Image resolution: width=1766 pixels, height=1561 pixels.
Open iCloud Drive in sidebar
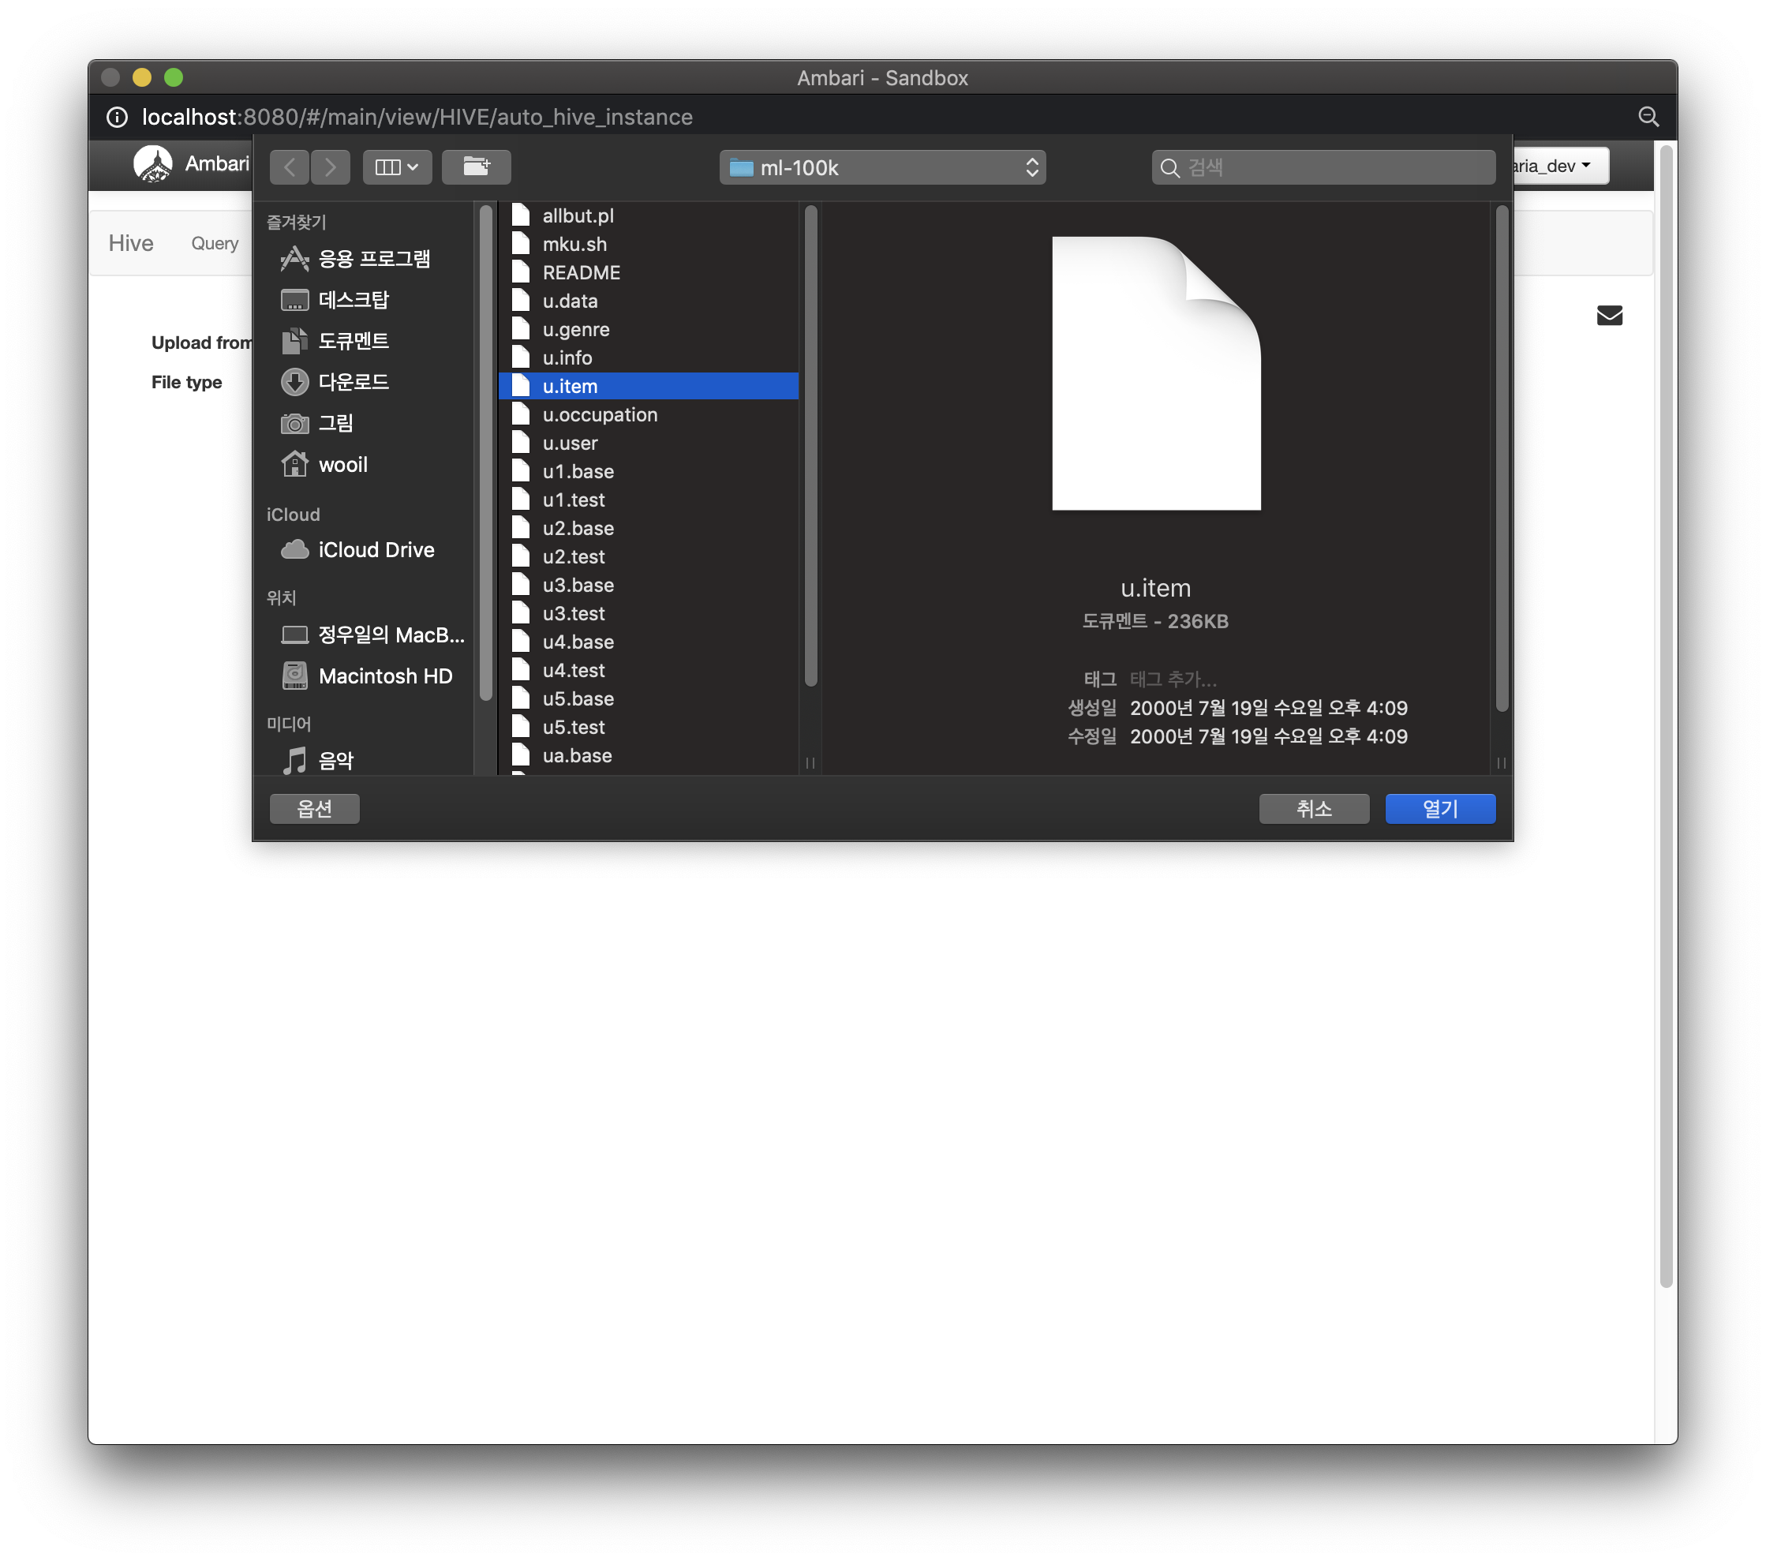pyautogui.click(x=358, y=549)
